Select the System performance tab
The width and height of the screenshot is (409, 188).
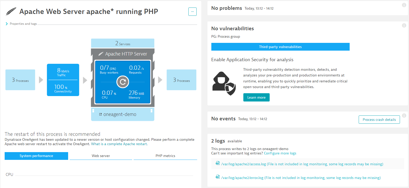click(36, 156)
